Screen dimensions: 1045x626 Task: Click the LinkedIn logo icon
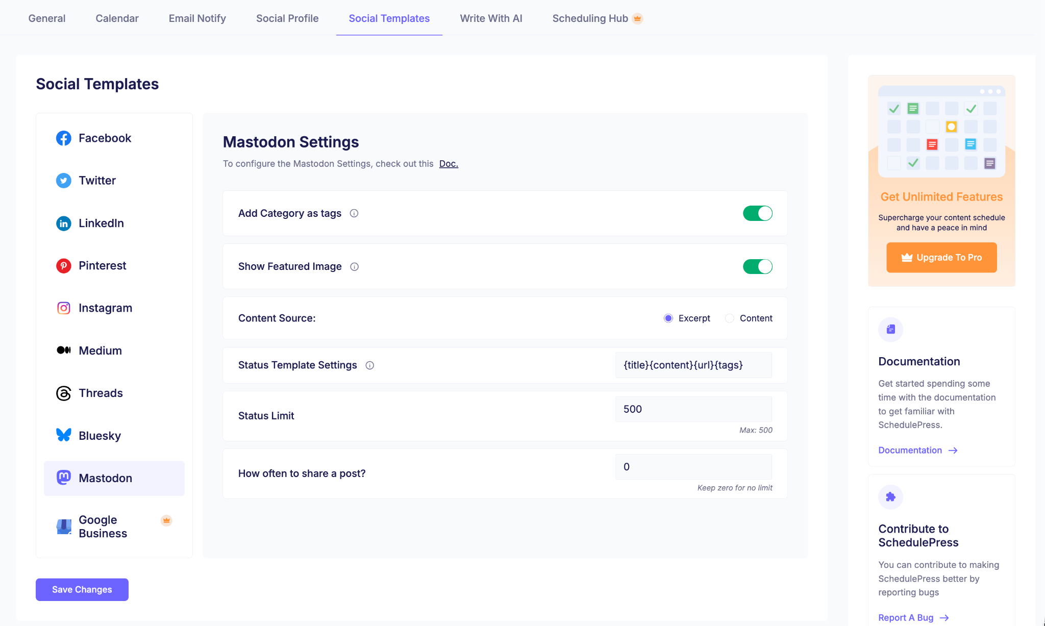(x=63, y=223)
